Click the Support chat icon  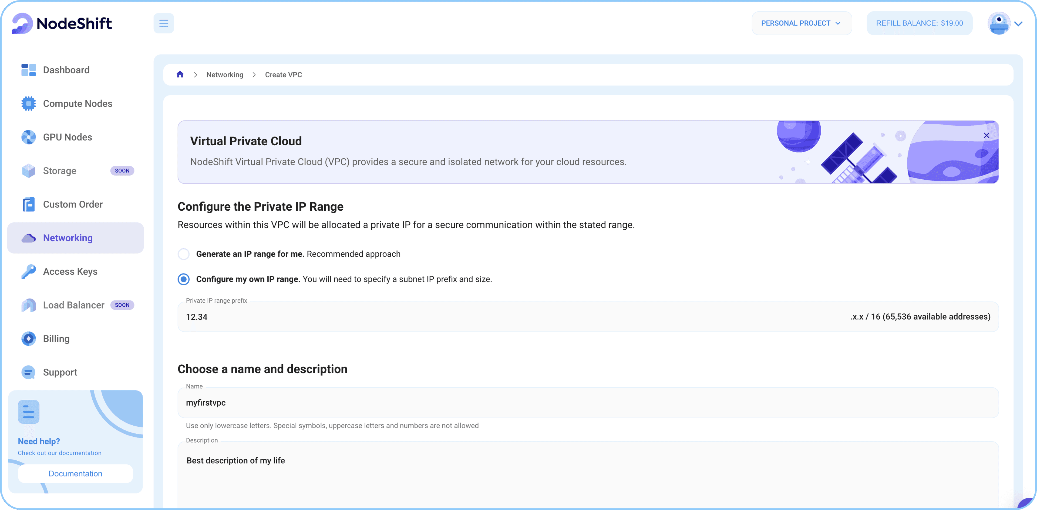click(x=29, y=372)
